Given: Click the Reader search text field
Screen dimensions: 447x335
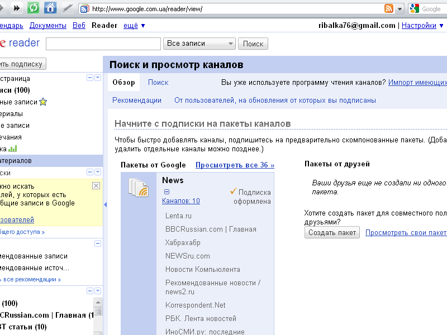Looking at the screenshot, I should tap(103, 44).
